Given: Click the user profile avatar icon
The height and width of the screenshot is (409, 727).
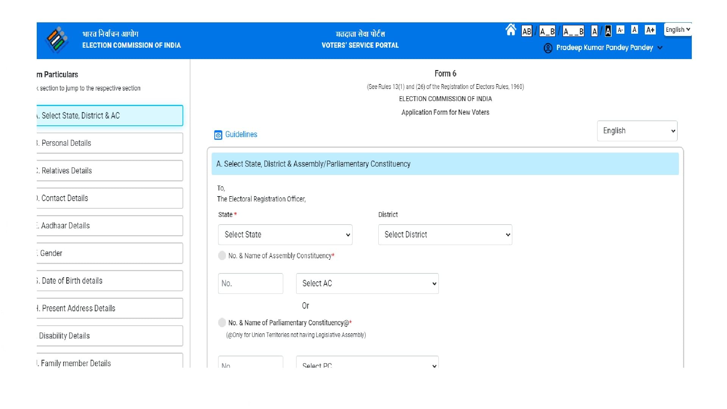Looking at the screenshot, I should pos(548,48).
